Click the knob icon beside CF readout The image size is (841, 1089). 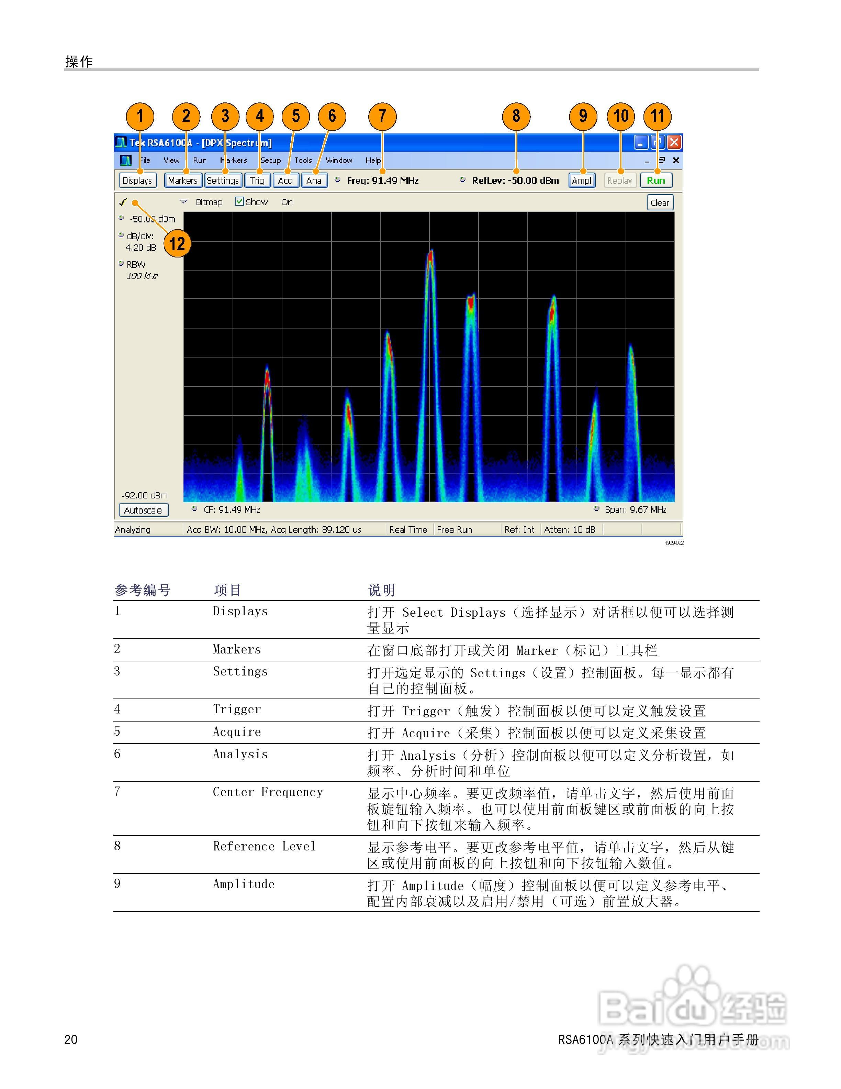click(195, 509)
